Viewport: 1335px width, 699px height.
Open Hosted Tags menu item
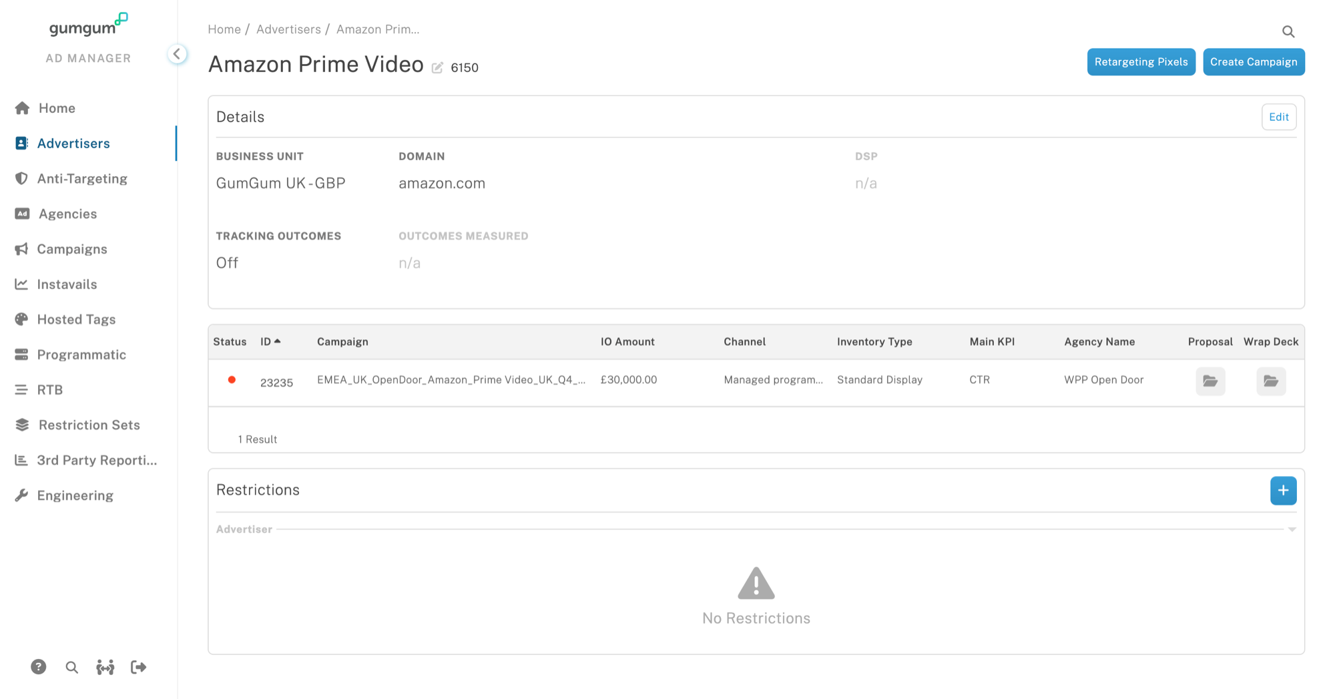[x=76, y=319]
